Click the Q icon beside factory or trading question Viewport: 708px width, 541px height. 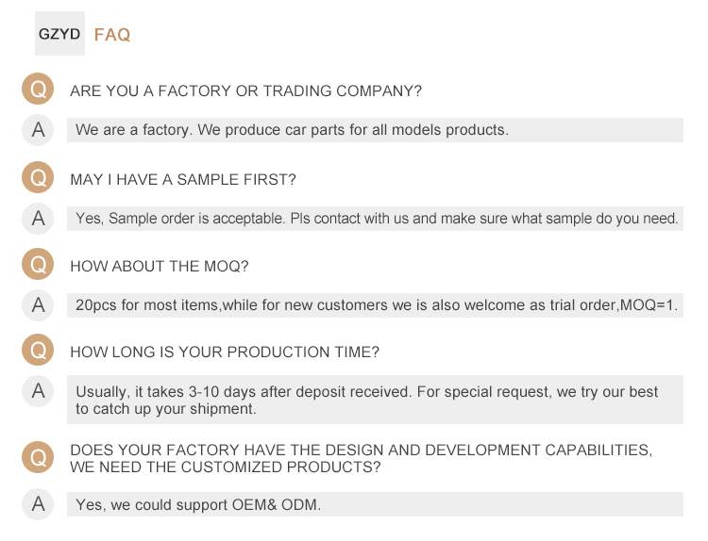[x=38, y=90]
